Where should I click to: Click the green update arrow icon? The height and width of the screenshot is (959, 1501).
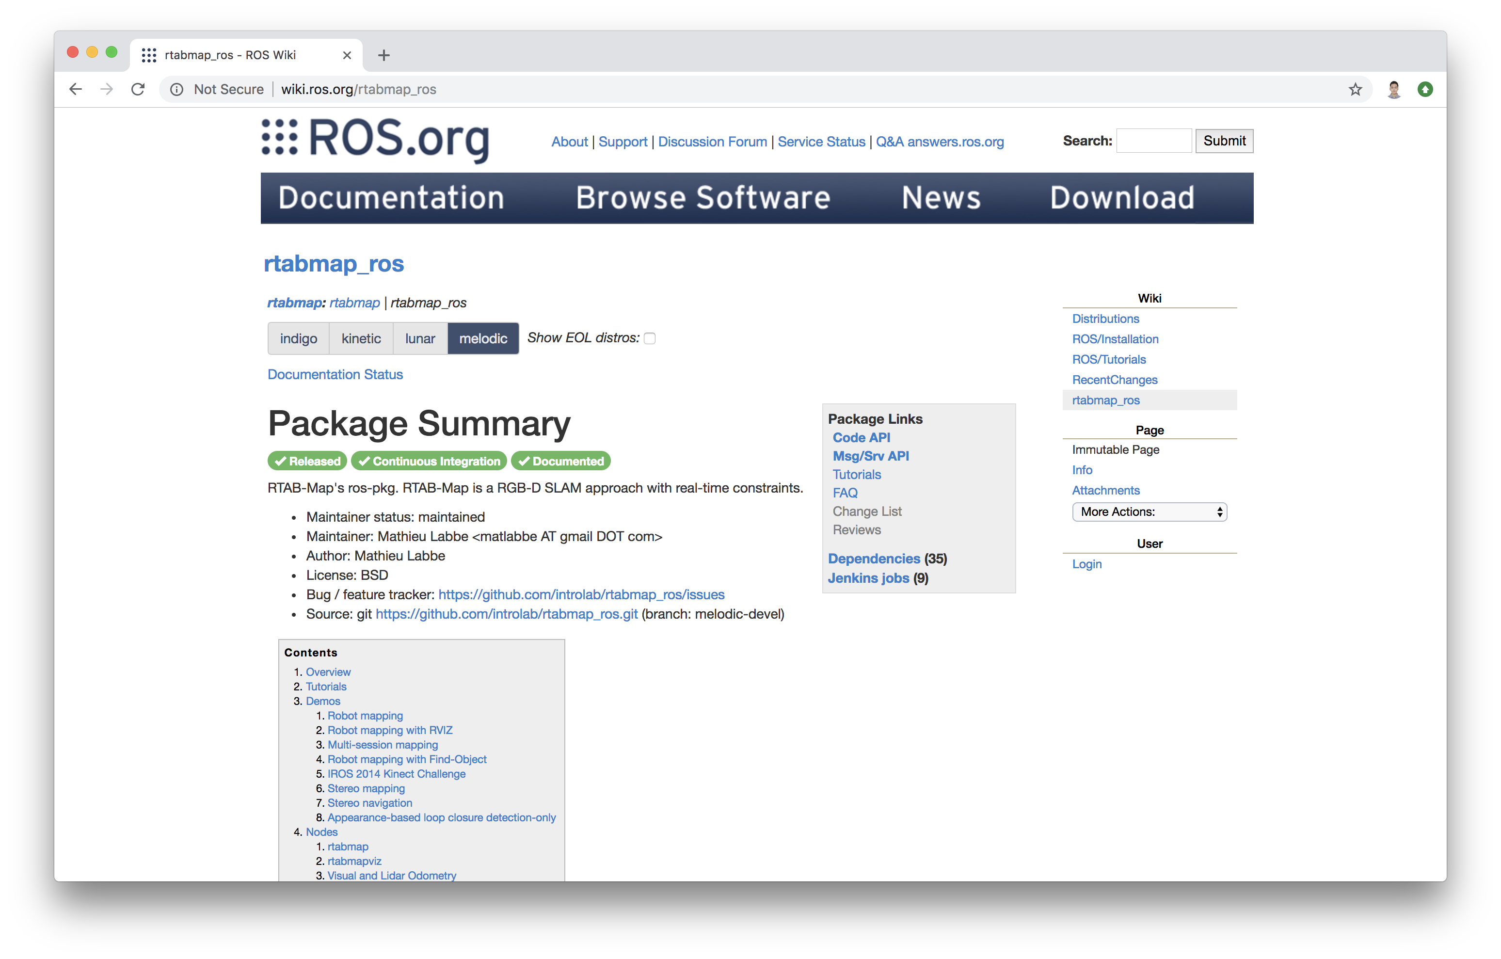(x=1425, y=89)
